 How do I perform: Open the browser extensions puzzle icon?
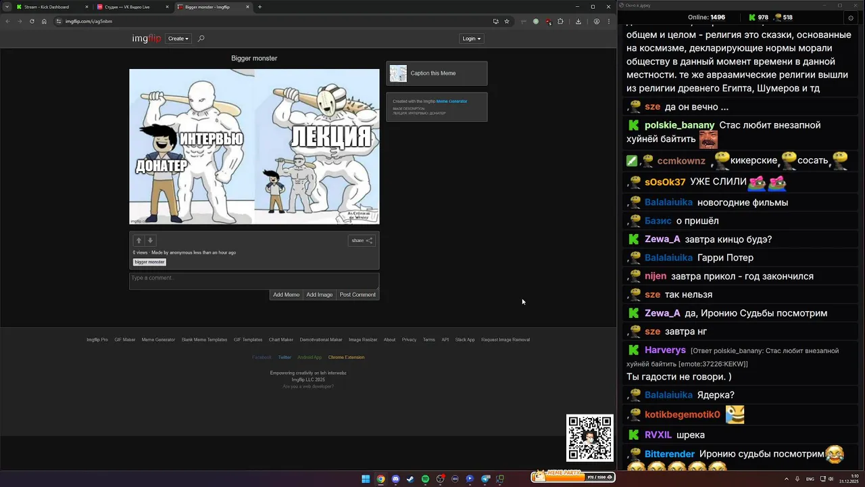coord(560,21)
